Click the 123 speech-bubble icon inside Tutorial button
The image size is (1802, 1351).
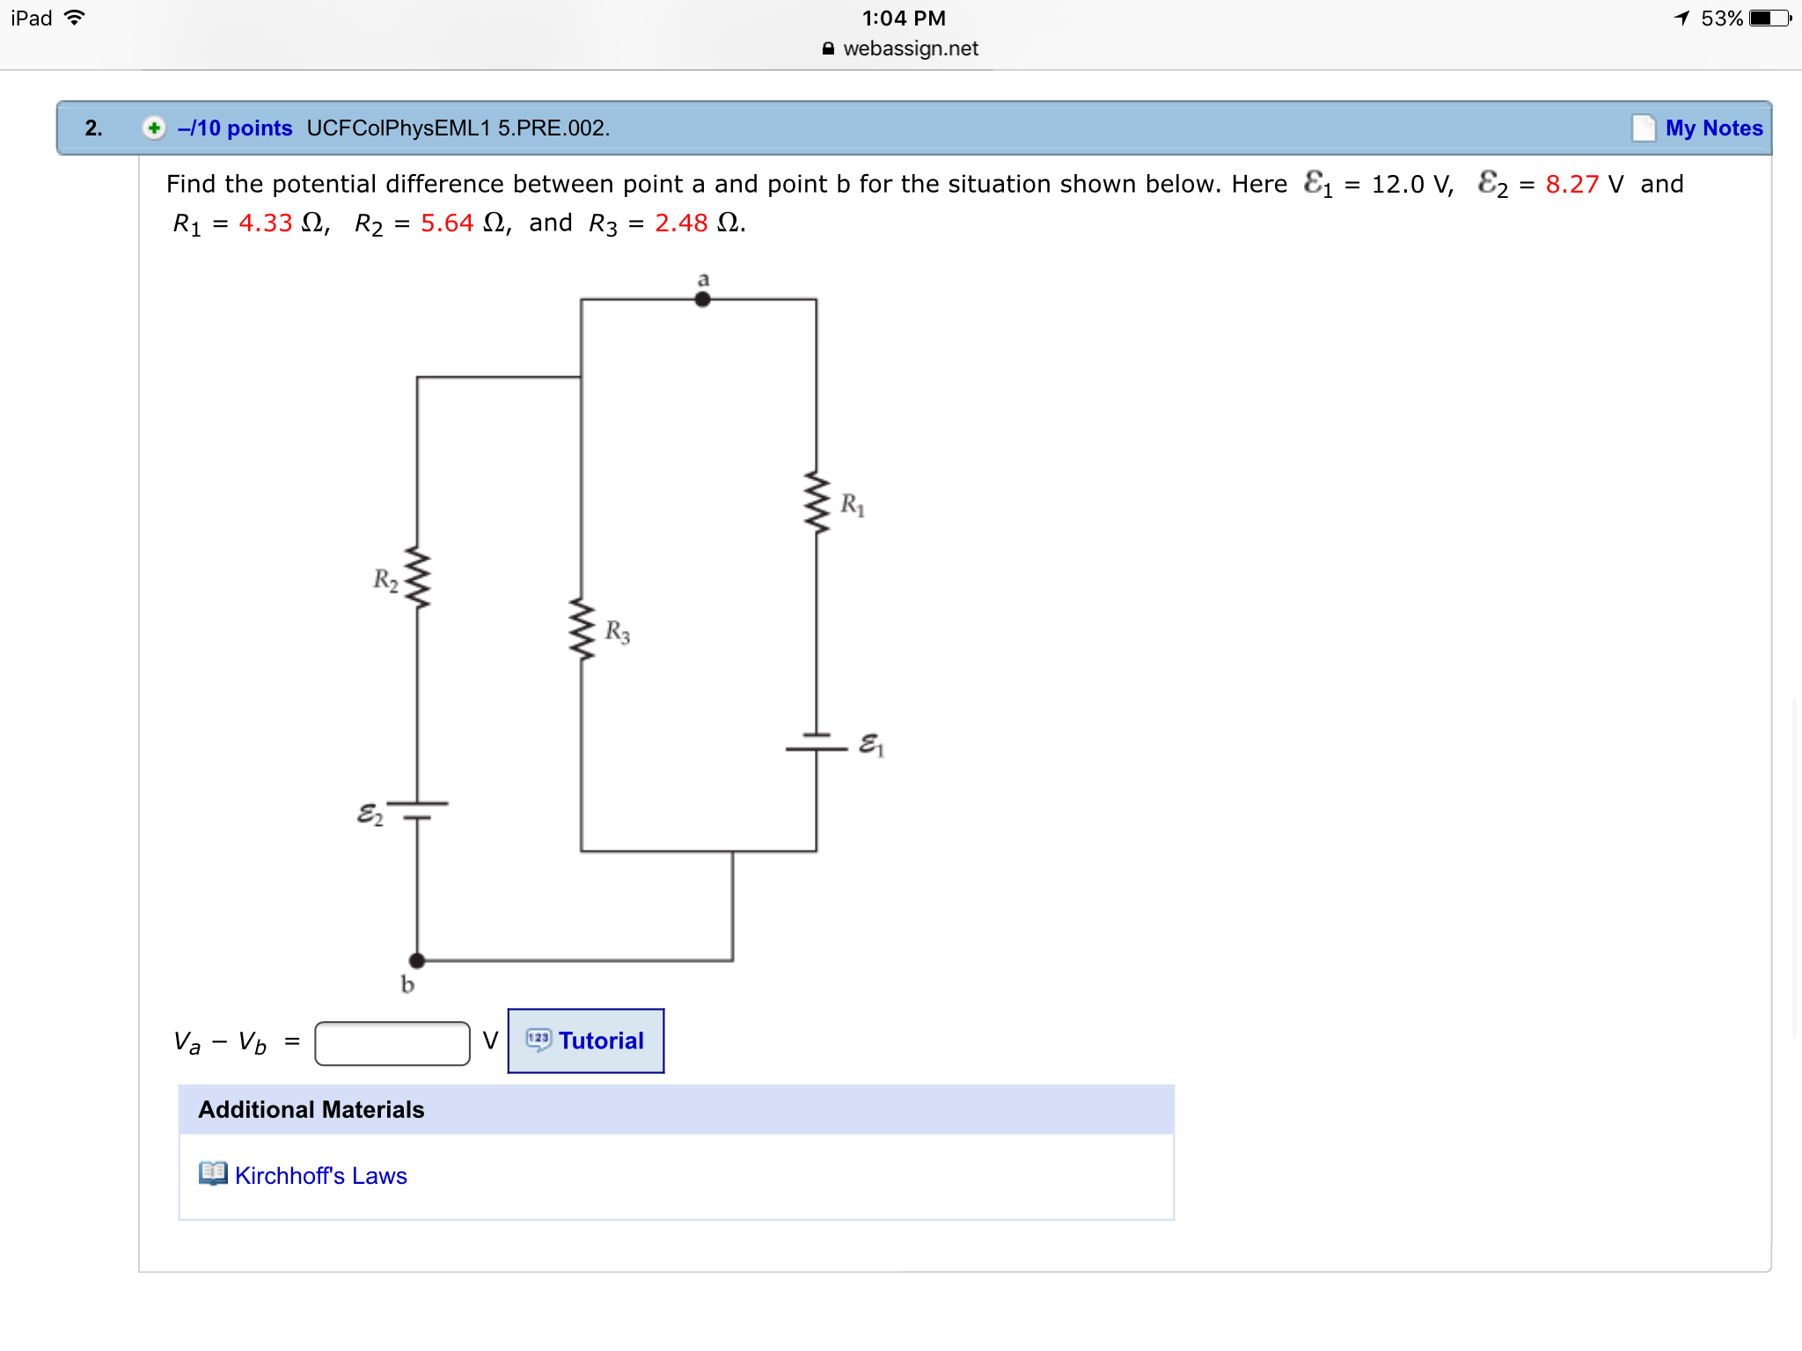coord(538,1041)
